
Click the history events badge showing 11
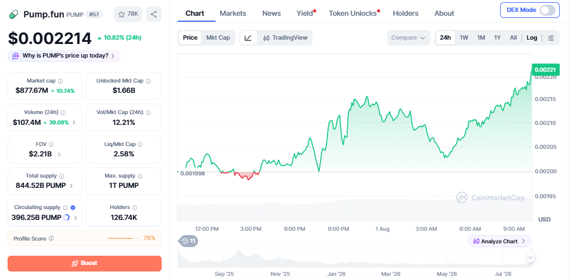pos(188,241)
